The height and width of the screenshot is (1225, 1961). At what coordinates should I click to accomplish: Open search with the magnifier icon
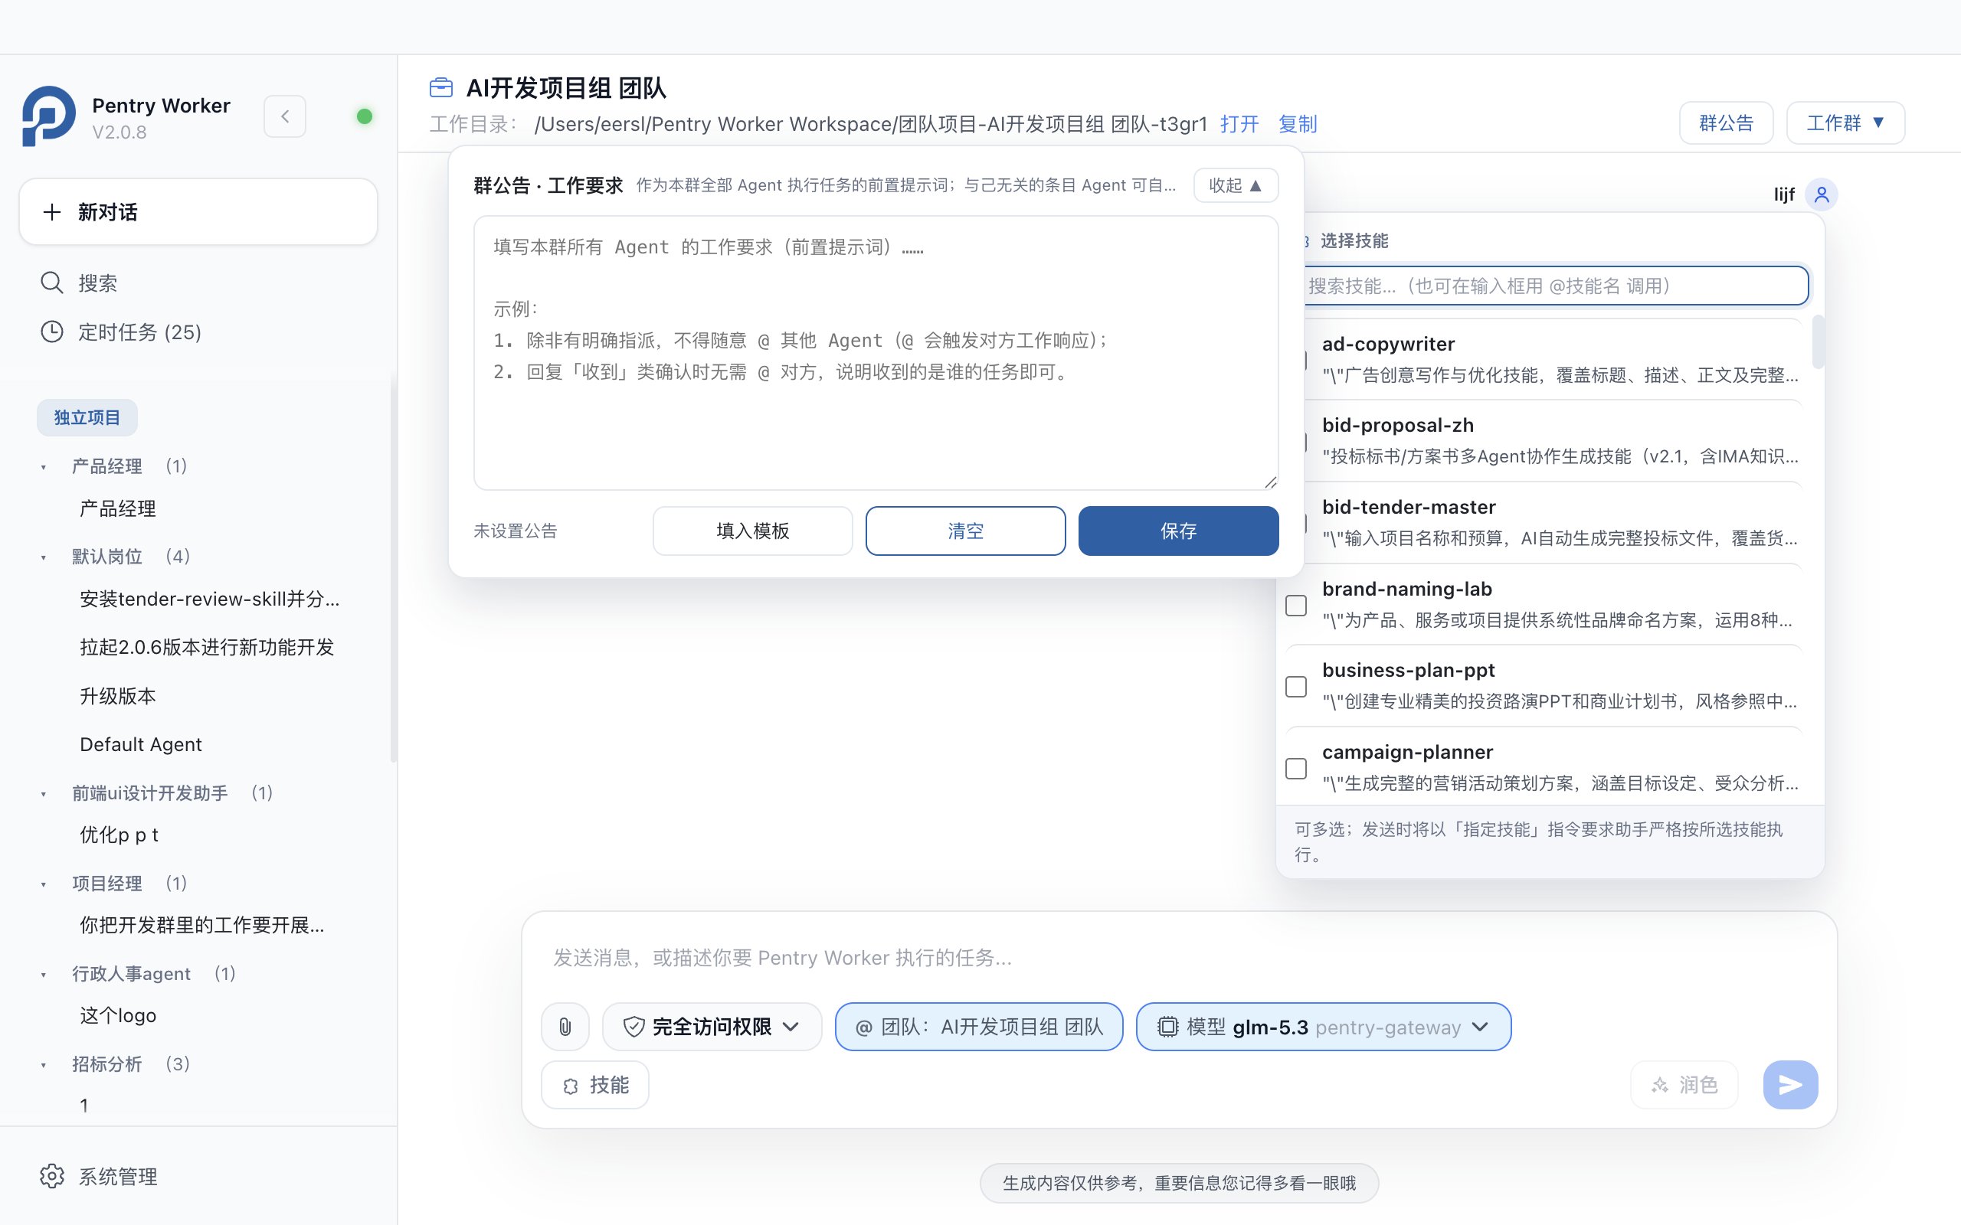click(52, 283)
